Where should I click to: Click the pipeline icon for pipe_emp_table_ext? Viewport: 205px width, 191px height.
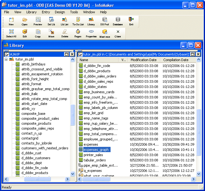[x=81, y=165]
